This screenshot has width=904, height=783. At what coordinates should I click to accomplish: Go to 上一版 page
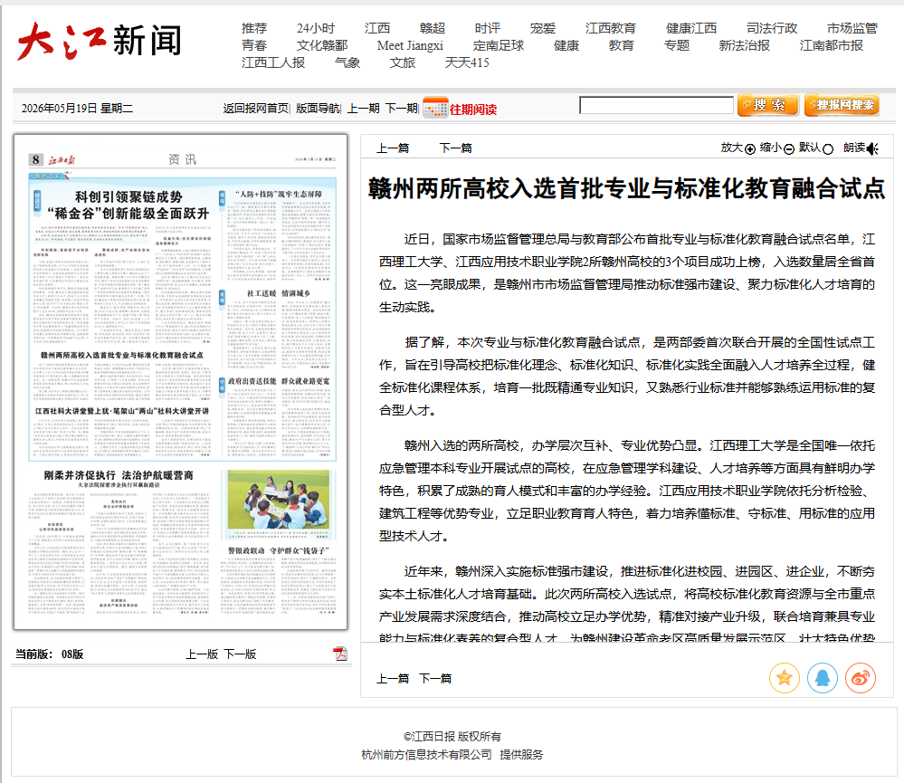[x=202, y=654]
